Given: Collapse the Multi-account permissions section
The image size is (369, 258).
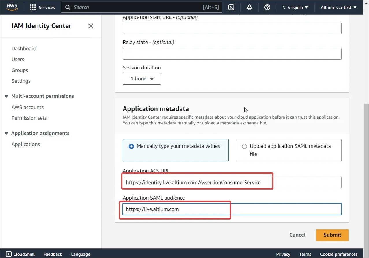Looking at the screenshot, I should point(6,96).
